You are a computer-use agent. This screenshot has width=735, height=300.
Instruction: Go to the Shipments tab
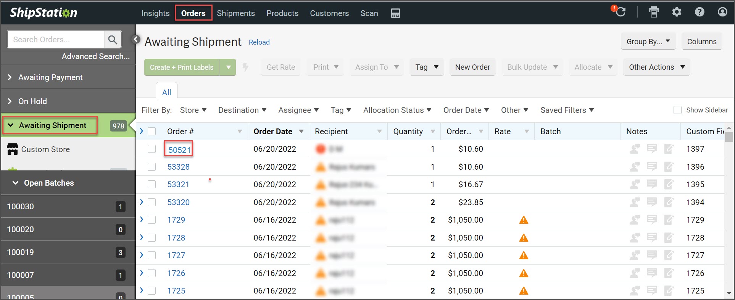click(236, 13)
